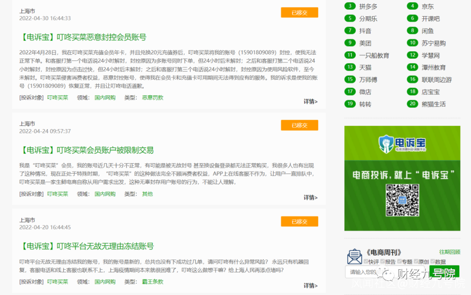Toggle the 专题 checkbox
The width and height of the screenshot is (471, 295).
point(399,261)
